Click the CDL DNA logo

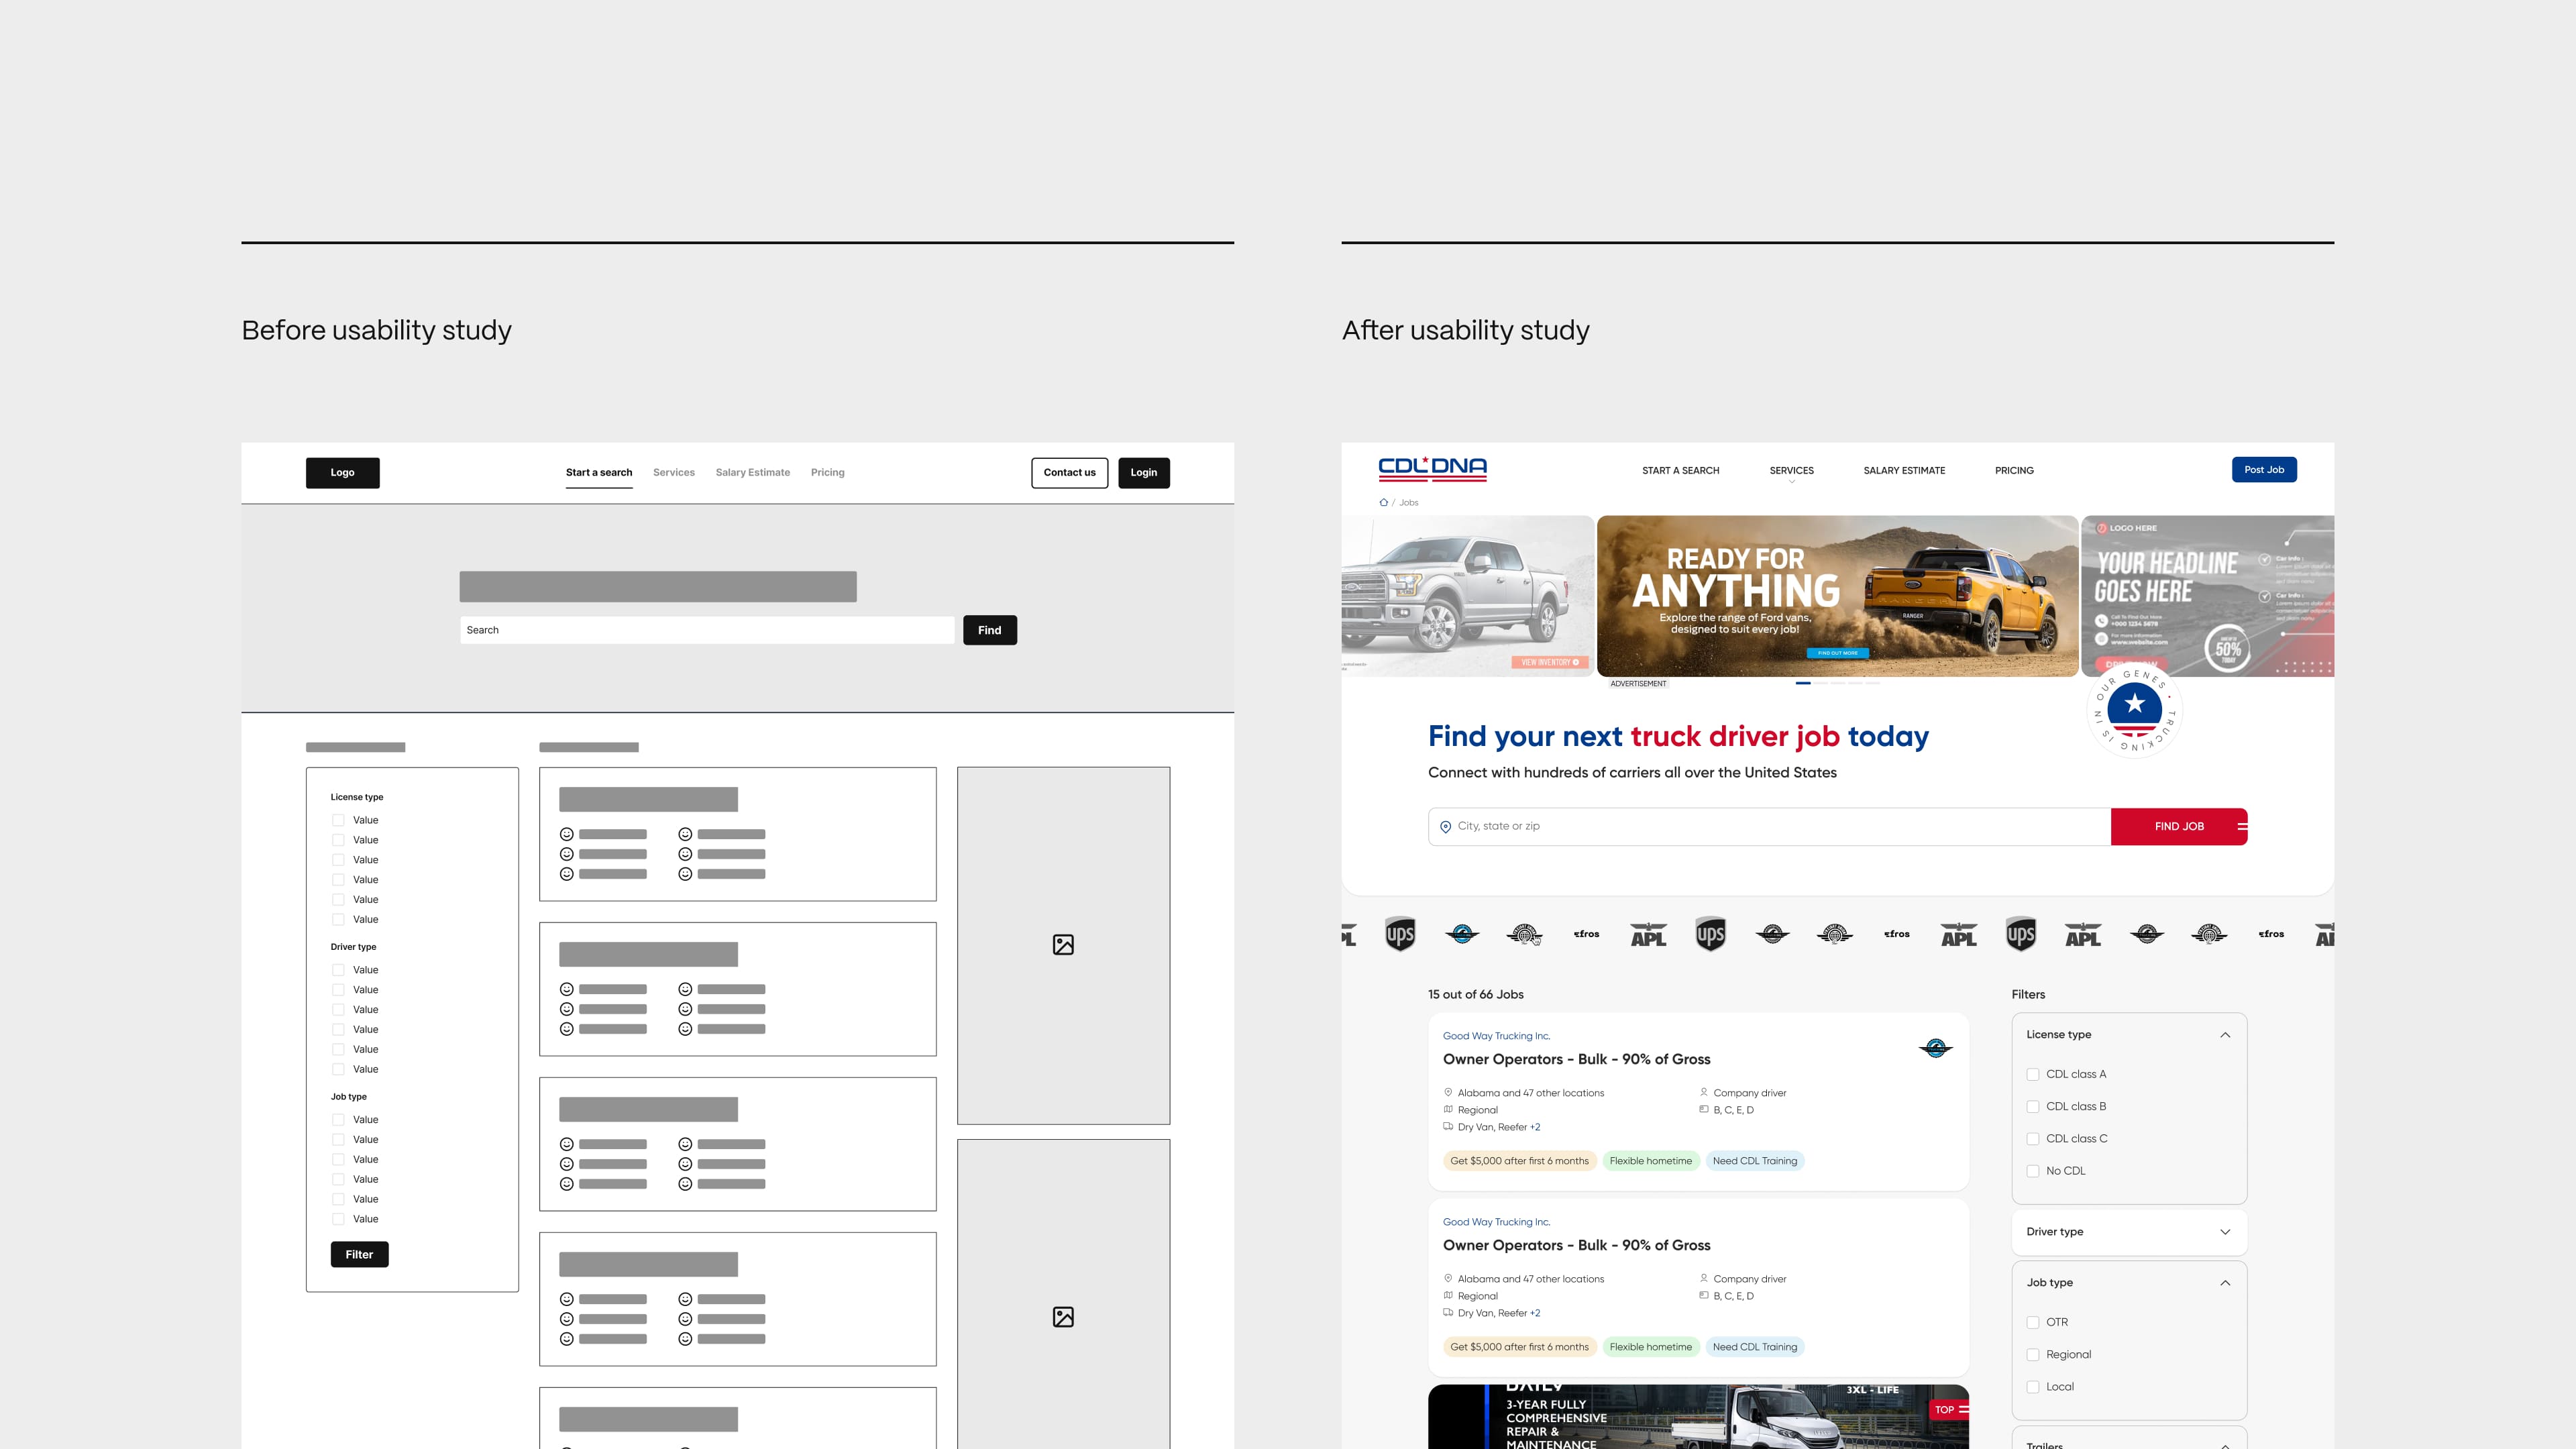pyautogui.click(x=1432, y=469)
